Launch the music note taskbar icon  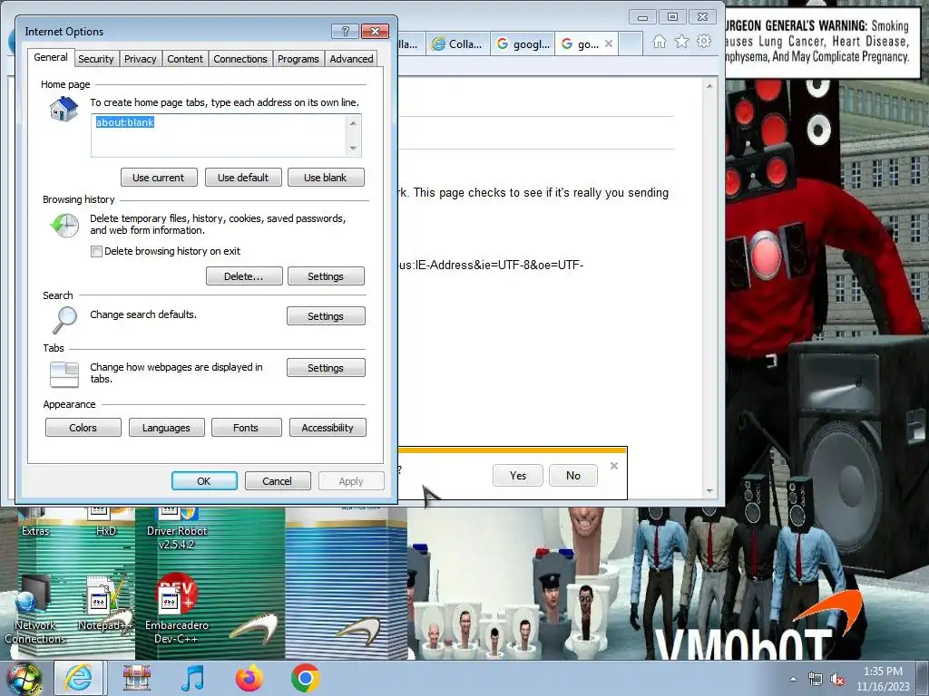click(x=192, y=678)
